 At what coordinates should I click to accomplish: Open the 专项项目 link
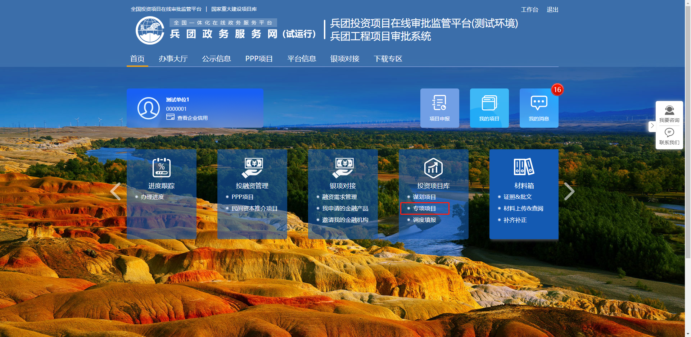click(x=424, y=209)
